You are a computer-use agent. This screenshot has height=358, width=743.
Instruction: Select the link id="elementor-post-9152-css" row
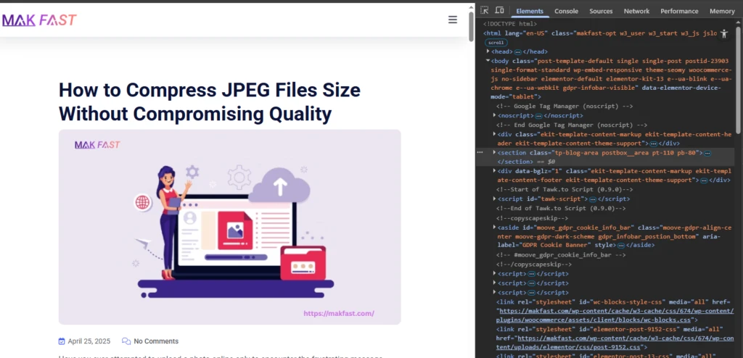tap(615, 338)
